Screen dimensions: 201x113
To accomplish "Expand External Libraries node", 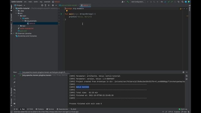I will click(14, 34).
